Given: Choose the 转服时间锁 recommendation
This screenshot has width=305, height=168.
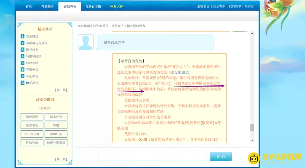Looking at the screenshot, I should [34, 56].
